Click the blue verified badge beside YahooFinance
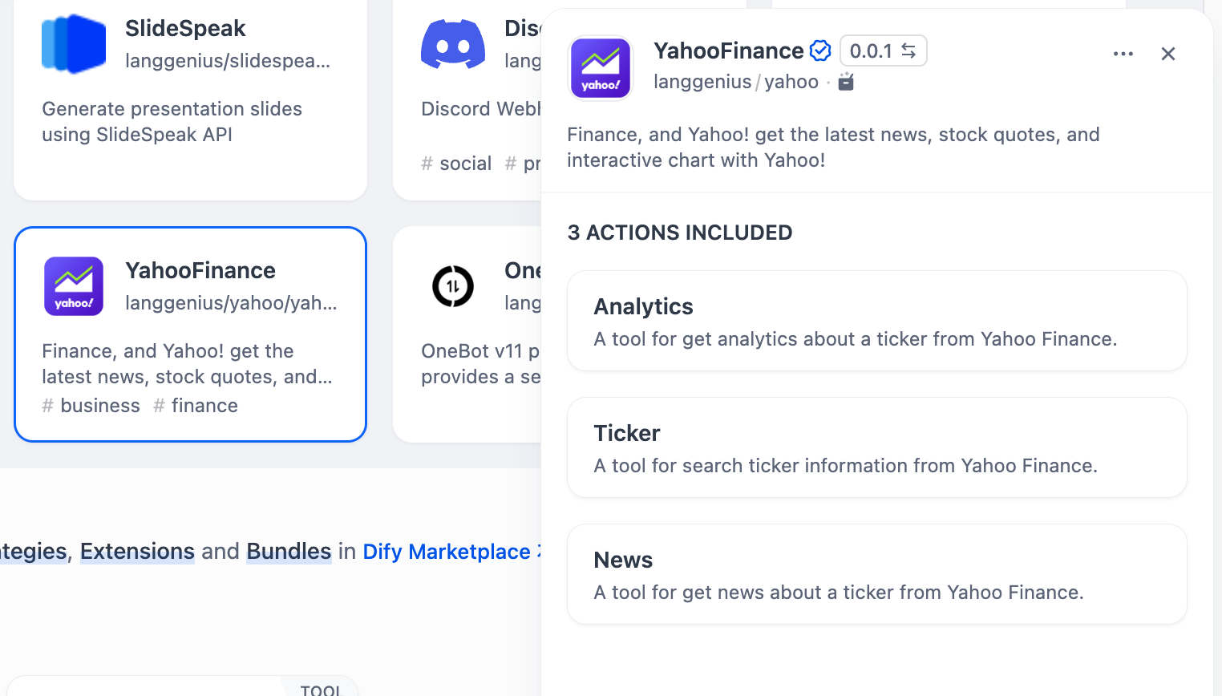Screen dimensions: 1222x696 click(x=820, y=51)
